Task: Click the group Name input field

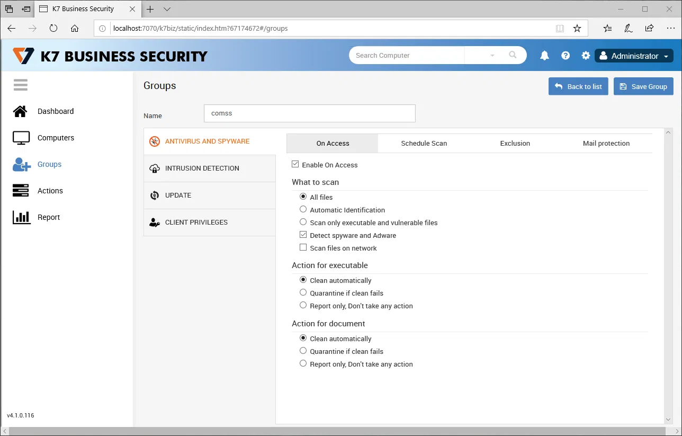Action: (x=309, y=113)
